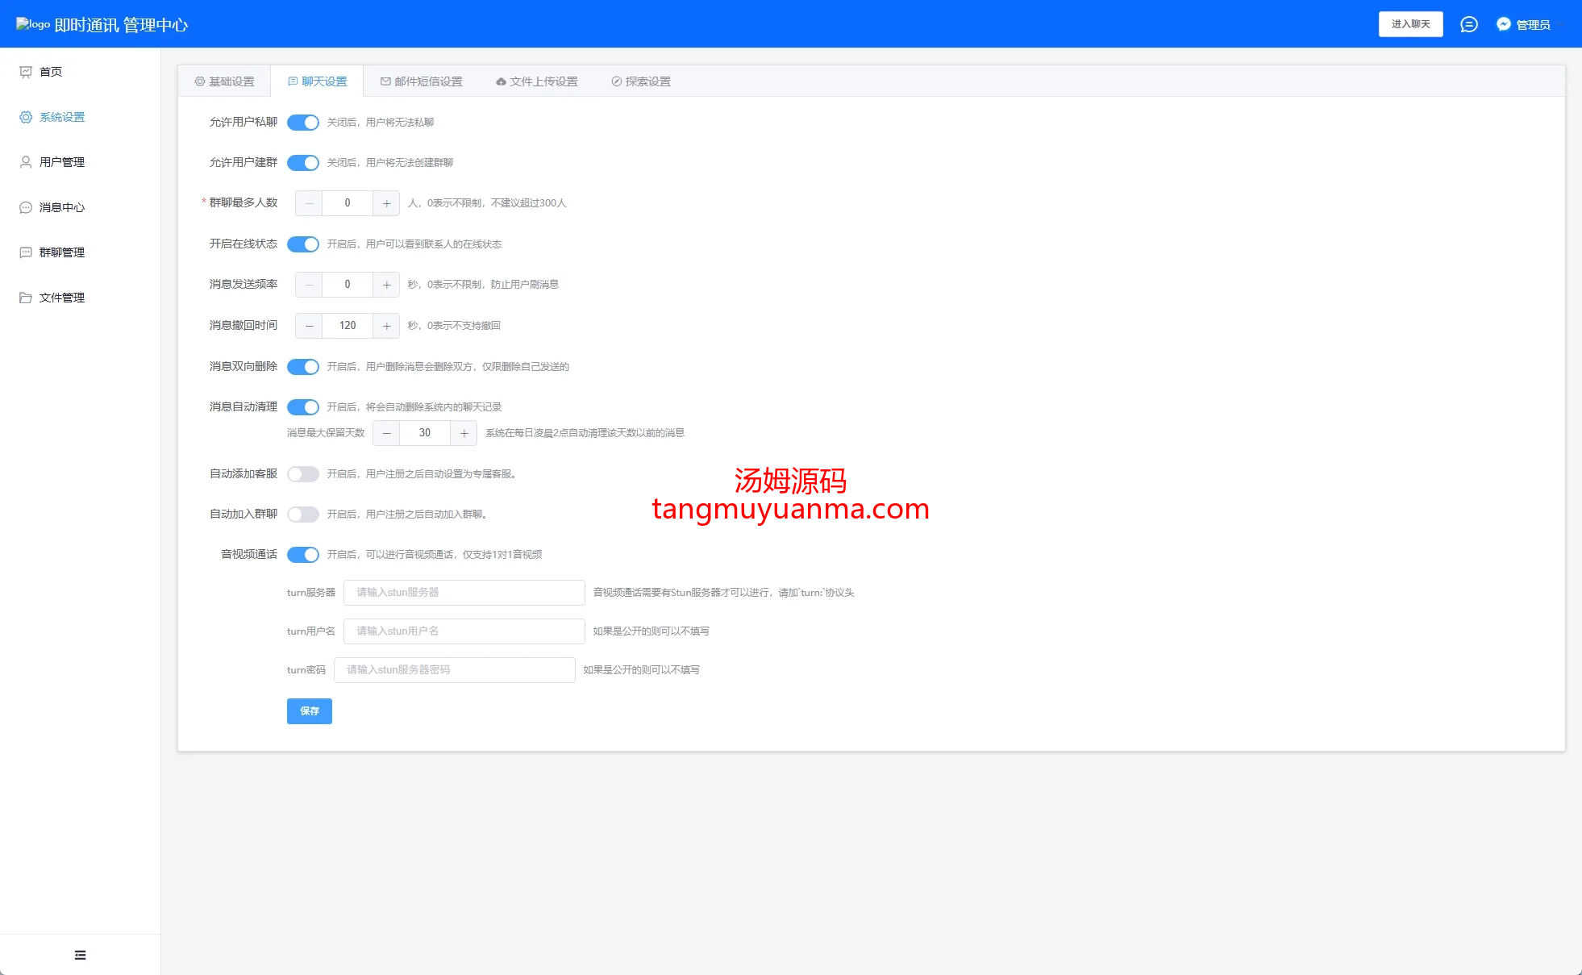This screenshot has width=1582, height=975.
Task: Increase group chat max members with plus
Action: [387, 203]
